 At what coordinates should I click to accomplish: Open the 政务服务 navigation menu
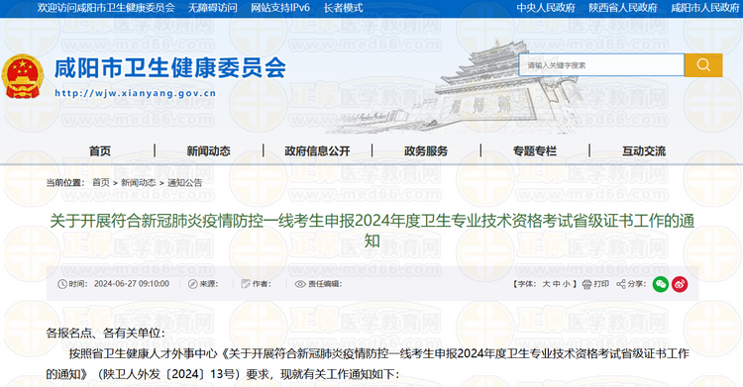(x=426, y=151)
